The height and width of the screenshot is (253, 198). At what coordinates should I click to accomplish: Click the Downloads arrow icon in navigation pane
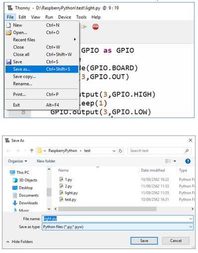(x=15, y=203)
